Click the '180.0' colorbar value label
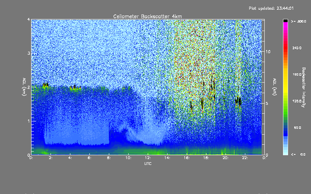This screenshot has width=311, height=194. (x=297, y=74)
